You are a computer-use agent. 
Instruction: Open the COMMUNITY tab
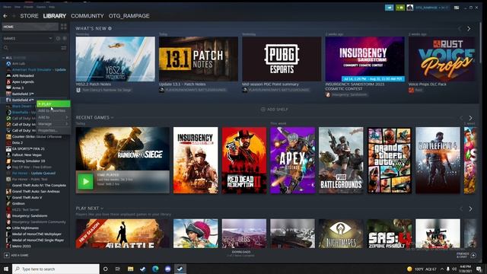pyautogui.click(x=88, y=16)
